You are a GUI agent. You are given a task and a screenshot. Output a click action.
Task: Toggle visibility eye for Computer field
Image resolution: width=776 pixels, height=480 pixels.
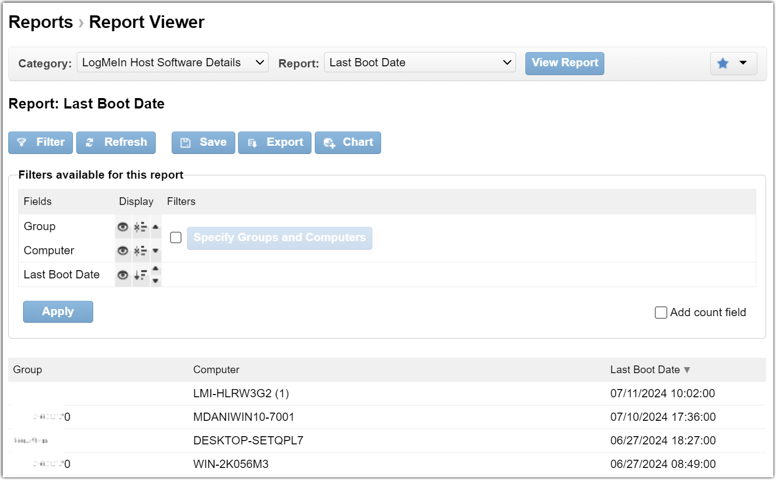(123, 251)
